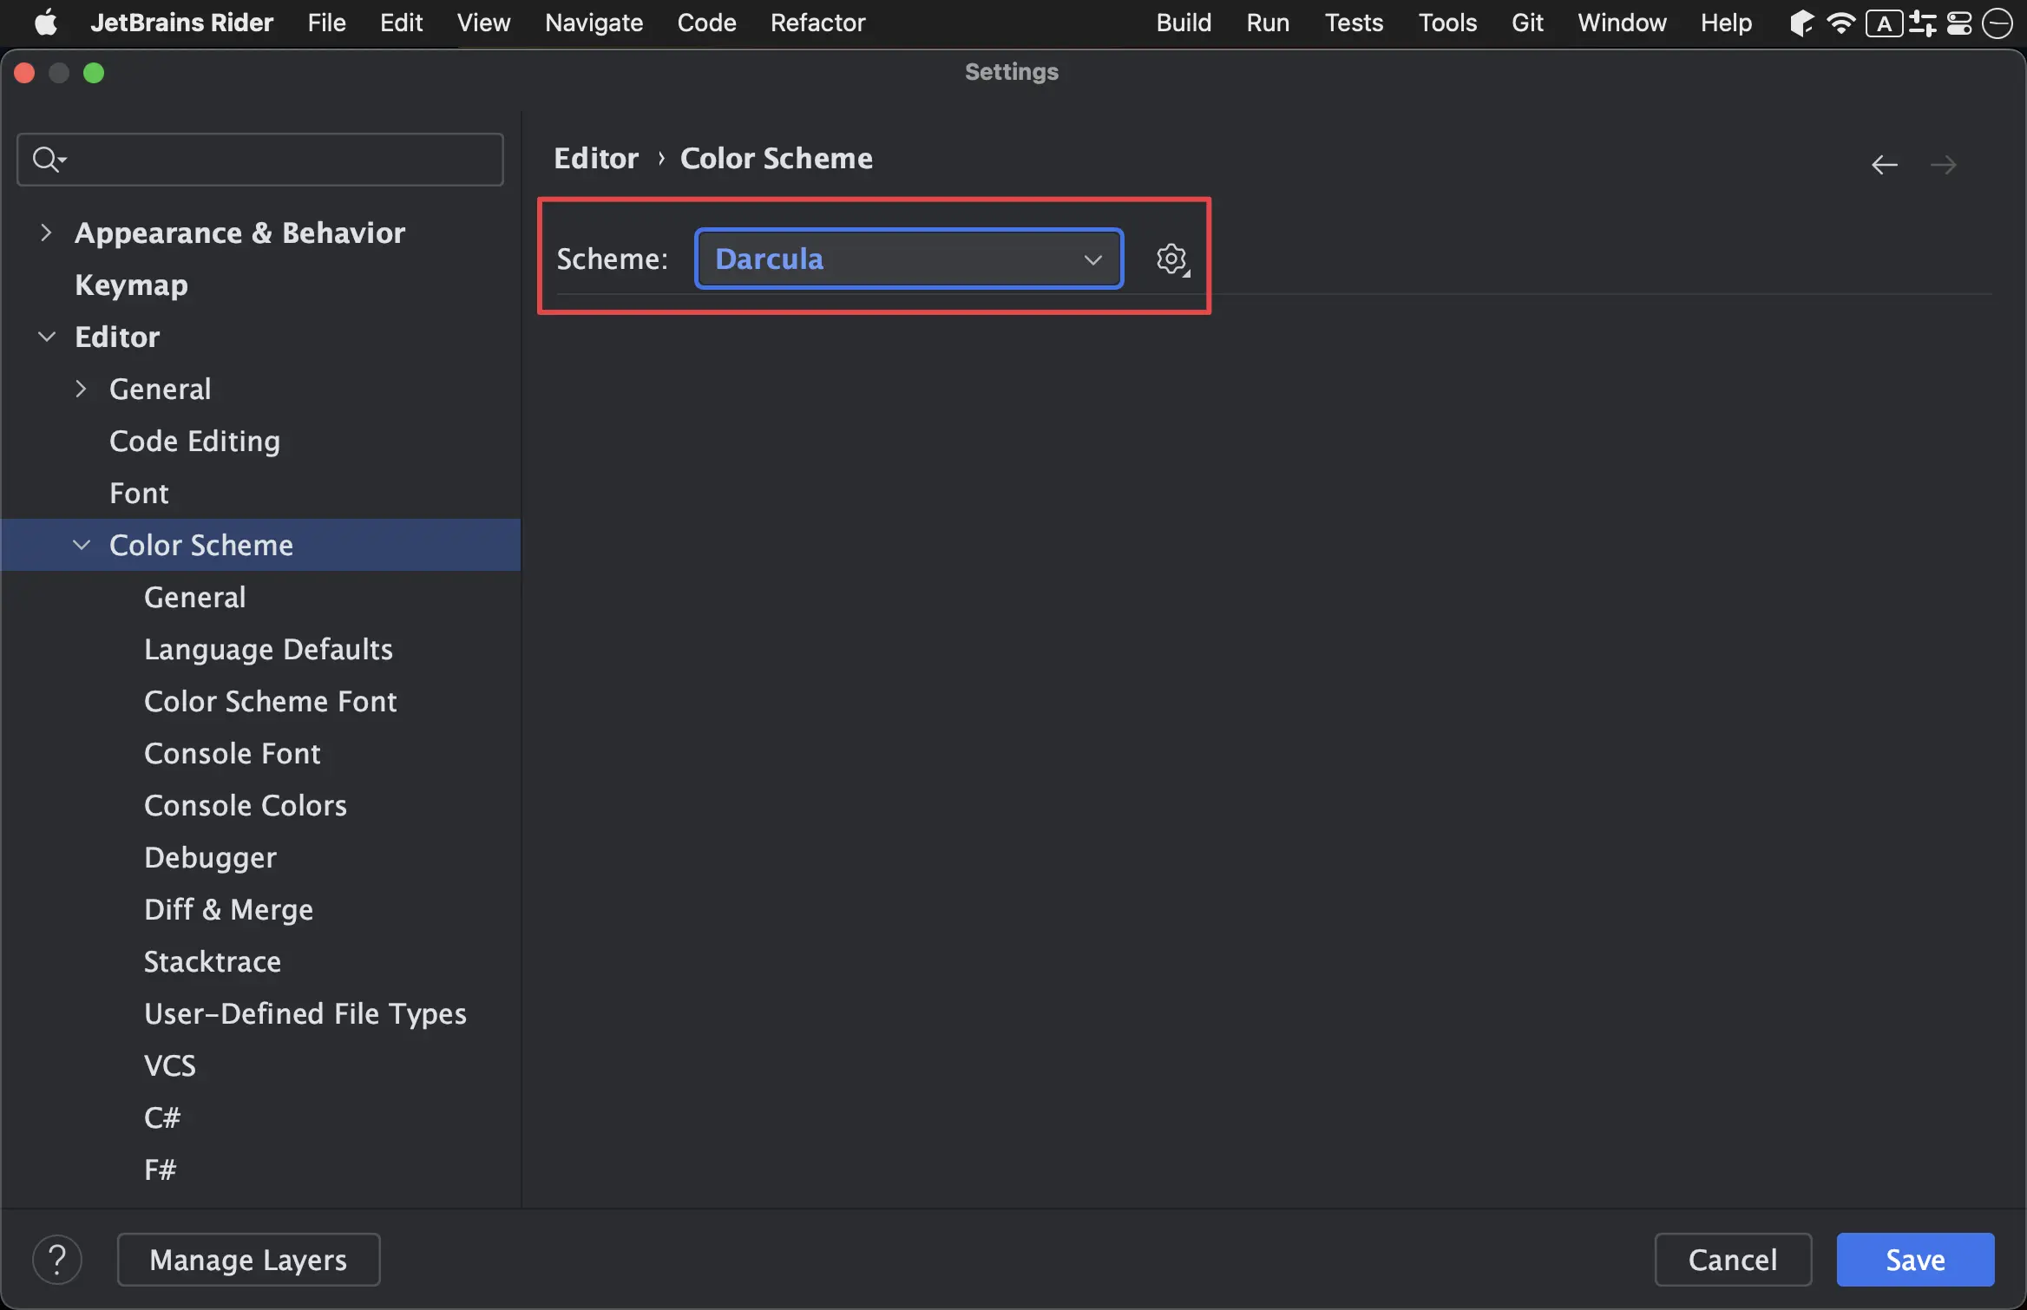Viewport: 2027px width, 1310px height.
Task: Navigate to Language Defaults settings
Action: [x=267, y=648]
